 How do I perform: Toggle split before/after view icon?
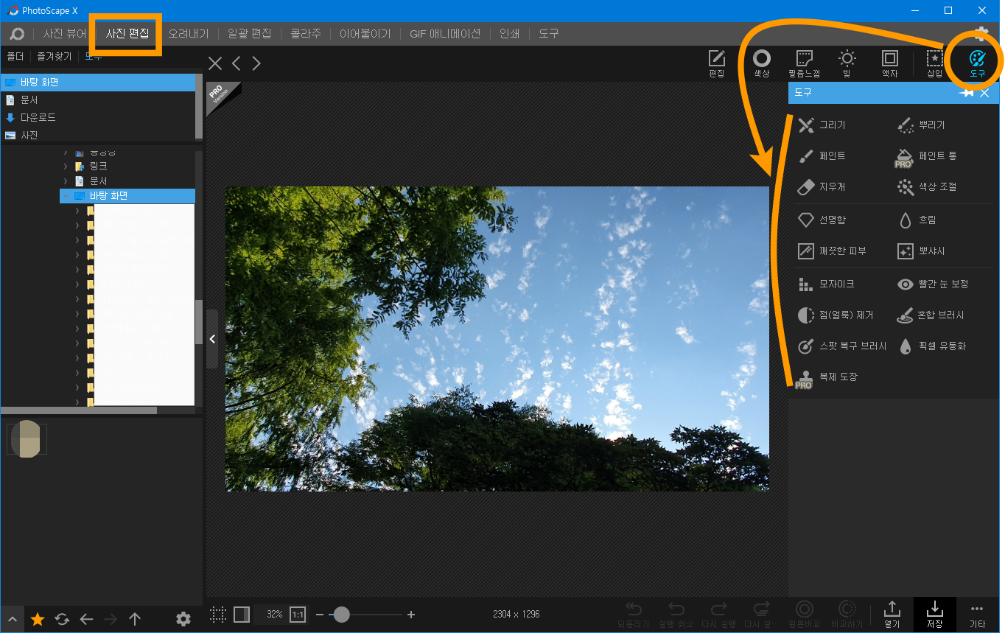[x=241, y=615]
